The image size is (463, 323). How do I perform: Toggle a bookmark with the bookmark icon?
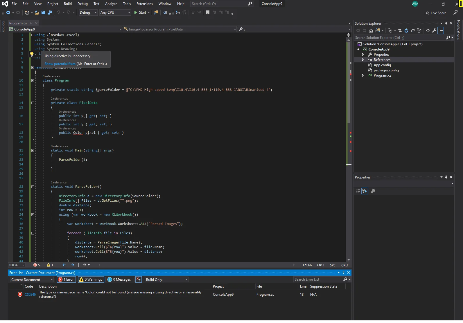pyautogui.click(x=208, y=12)
